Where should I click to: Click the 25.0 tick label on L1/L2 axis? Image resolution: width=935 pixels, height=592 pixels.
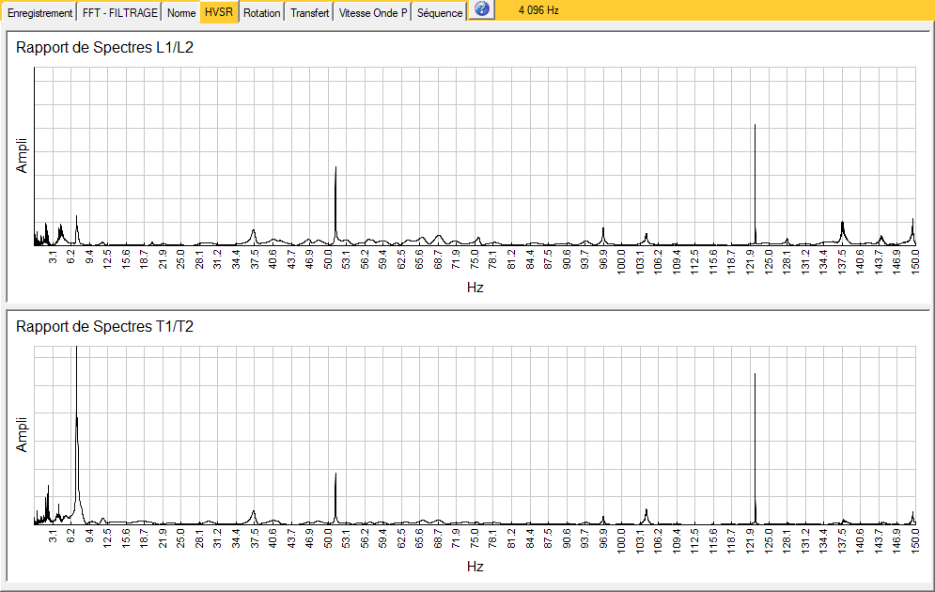[x=181, y=259]
